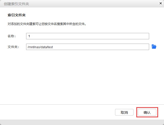
Task: Select the 索引文件夹 bold heading
Action: (16, 15)
